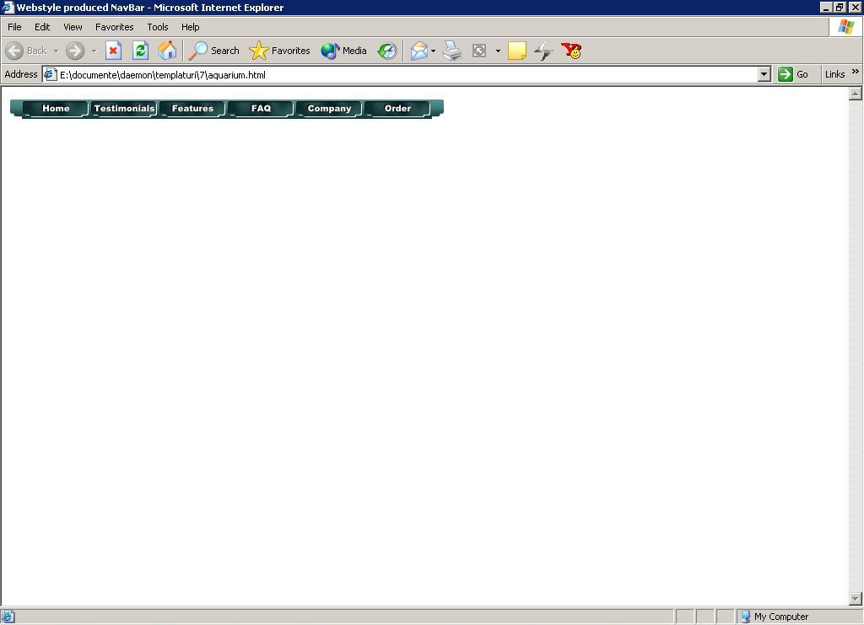This screenshot has width=864, height=625.
Task: Click the smiley messenger icon
Action: (572, 51)
